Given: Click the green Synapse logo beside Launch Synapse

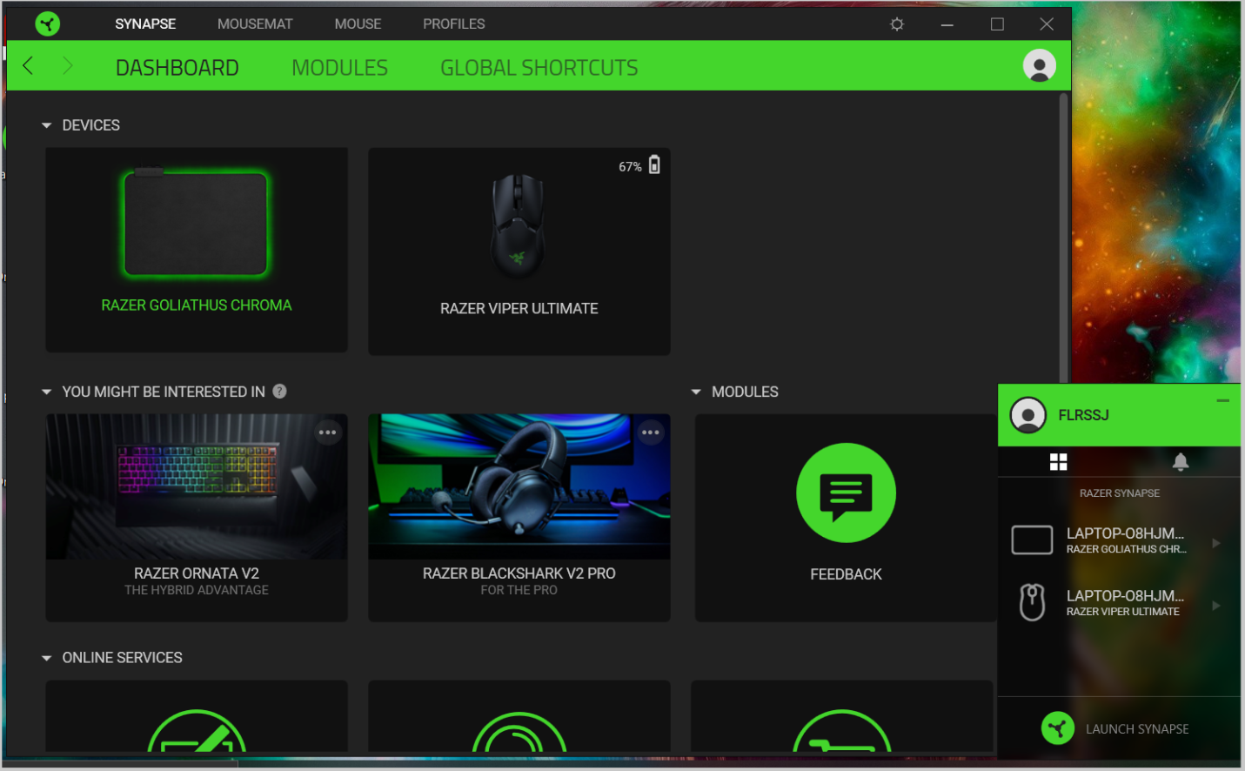Looking at the screenshot, I should pos(1058,728).
